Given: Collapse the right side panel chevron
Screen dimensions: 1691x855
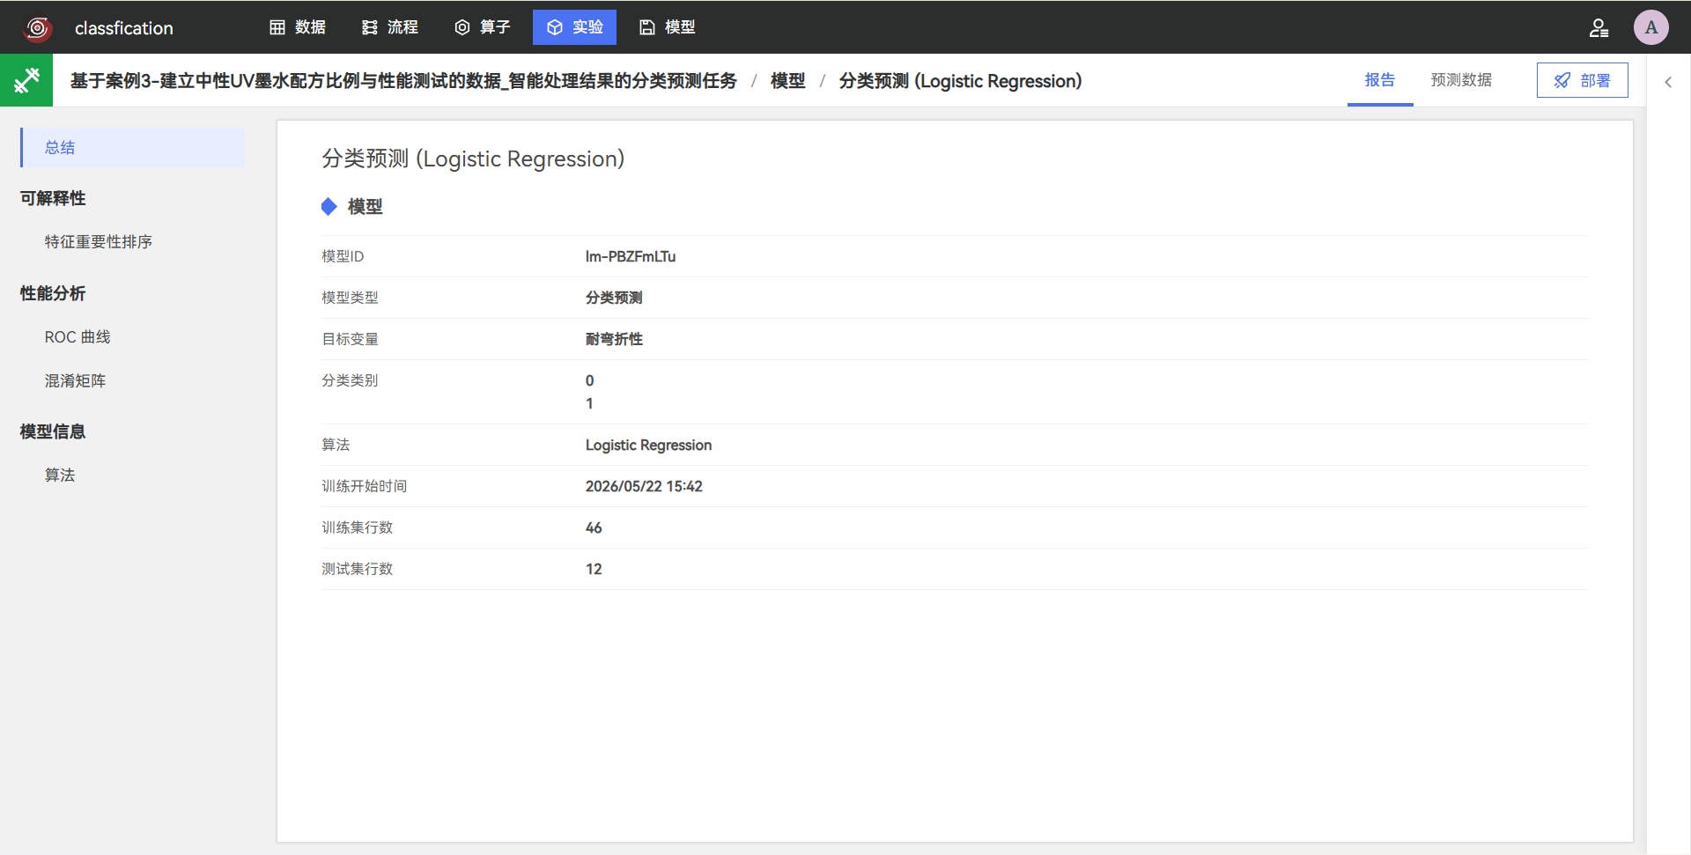Looking at the screenshot, I should 1668,82.
